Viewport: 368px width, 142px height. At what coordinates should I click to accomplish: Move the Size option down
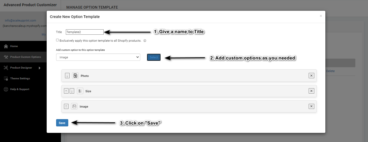[x=72, y=91]
